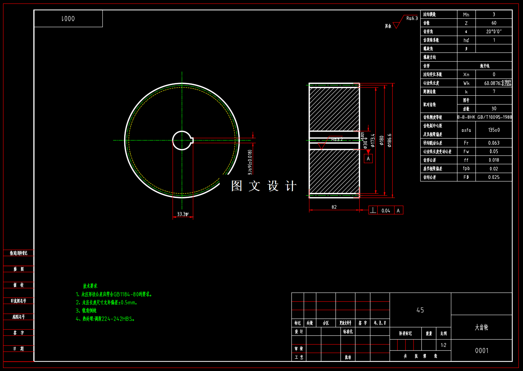Screen dimensions: 523x371
Task: Click the "分区" header cell
Action: tap(326, 323)
